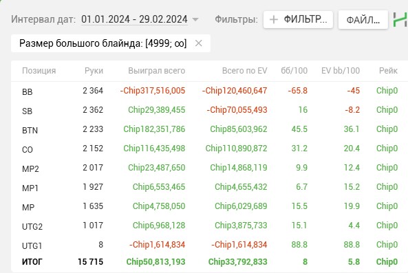Select the BTN position row
This screenshot has height=273, width=408.
209,129
